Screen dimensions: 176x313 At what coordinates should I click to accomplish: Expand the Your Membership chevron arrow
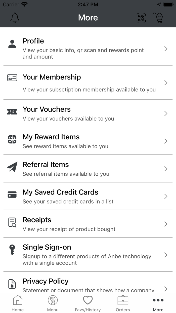(x=166, y=83)
